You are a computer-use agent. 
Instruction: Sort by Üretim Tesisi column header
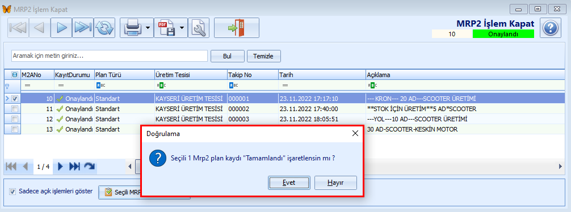tap(191, 75)
